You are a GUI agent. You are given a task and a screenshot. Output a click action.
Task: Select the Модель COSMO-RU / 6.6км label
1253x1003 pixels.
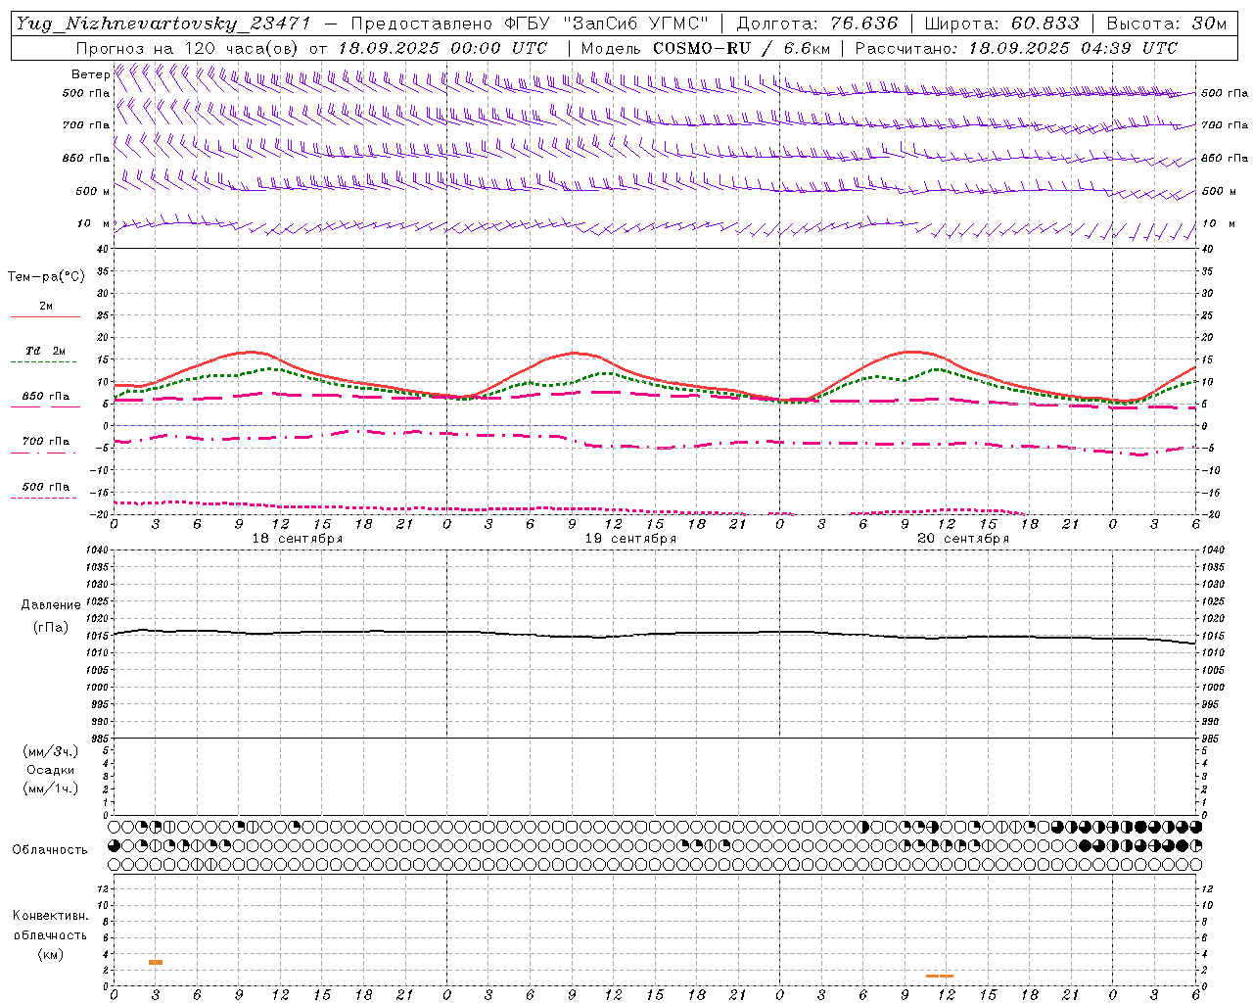point(706,48)
